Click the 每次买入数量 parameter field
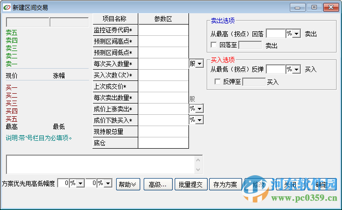 point(163,64)
